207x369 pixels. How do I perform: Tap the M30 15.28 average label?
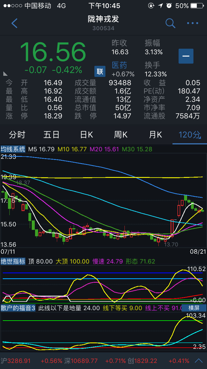pos(137,149)
